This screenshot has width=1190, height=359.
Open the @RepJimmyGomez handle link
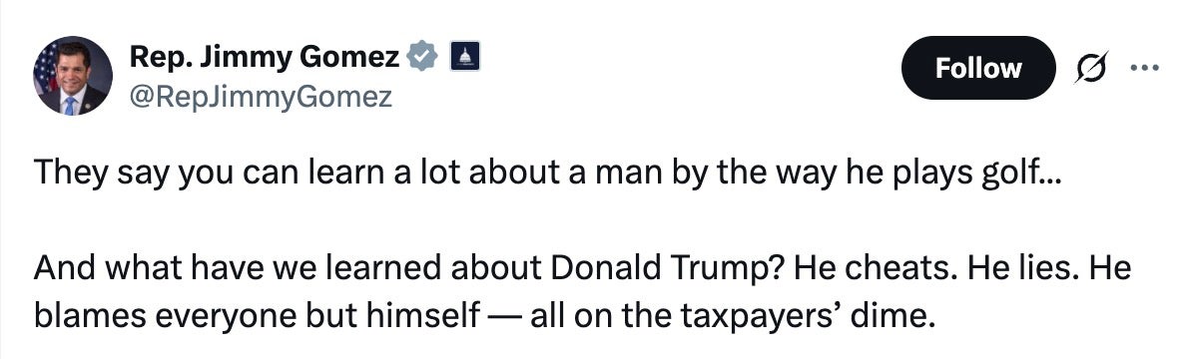coord(261,96)
